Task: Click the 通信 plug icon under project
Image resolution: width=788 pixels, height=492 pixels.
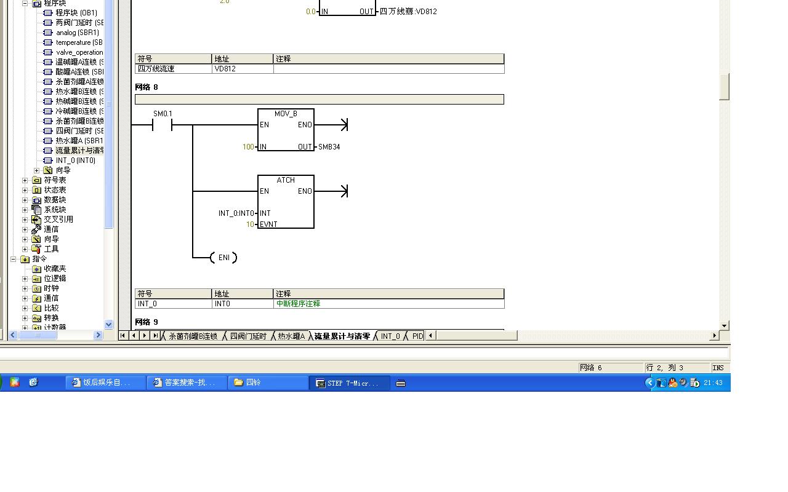Action: coord(36,229)
